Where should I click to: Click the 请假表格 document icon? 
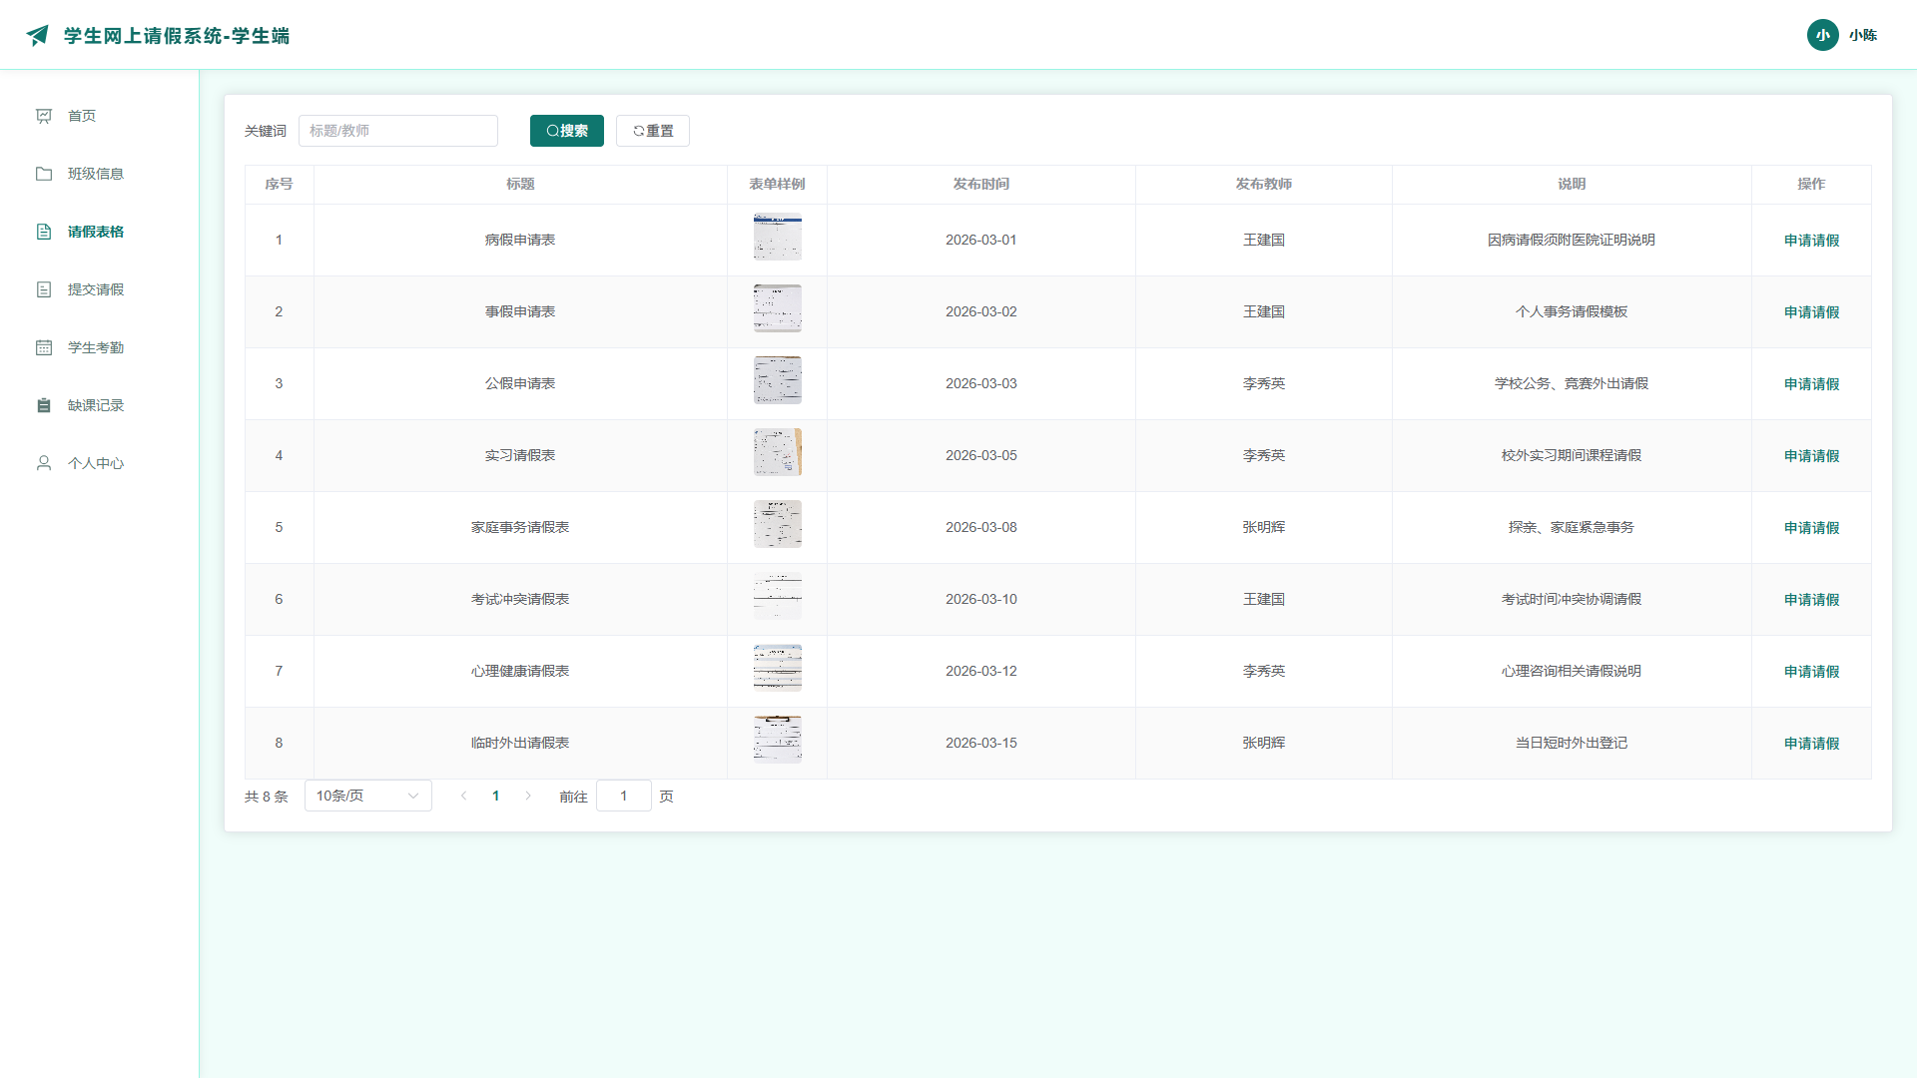click(x=44, y=232)
